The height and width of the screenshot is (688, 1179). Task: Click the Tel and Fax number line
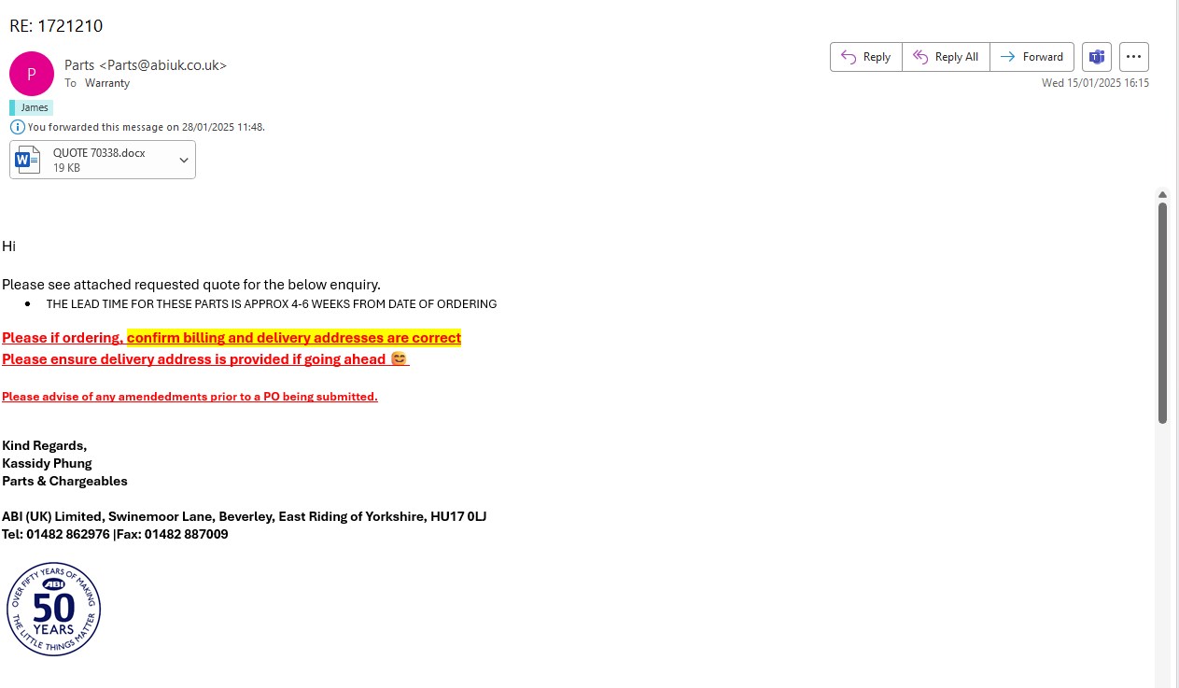tap(115, 534)
